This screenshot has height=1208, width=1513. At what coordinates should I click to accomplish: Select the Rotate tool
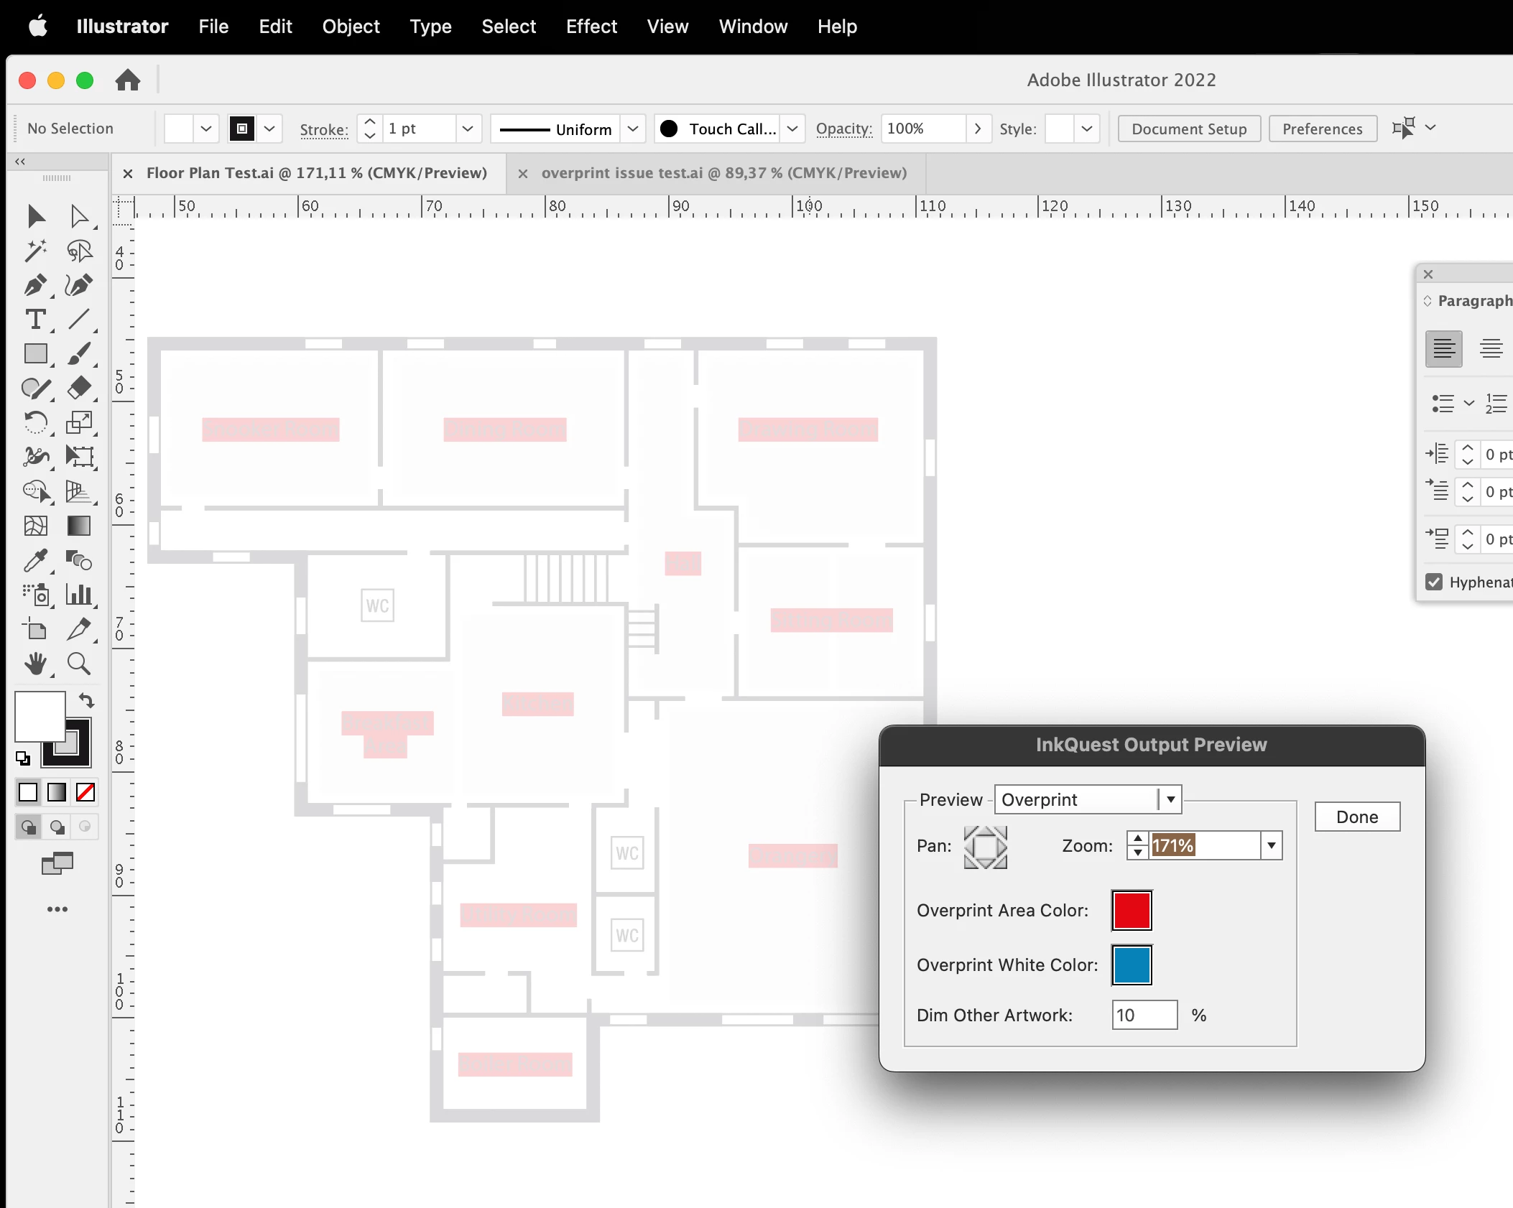coord(34,423)
